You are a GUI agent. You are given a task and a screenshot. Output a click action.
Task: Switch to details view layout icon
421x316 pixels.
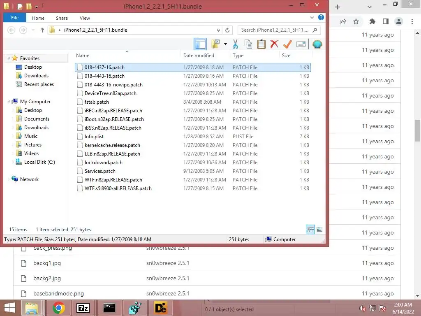click(310, 230)
